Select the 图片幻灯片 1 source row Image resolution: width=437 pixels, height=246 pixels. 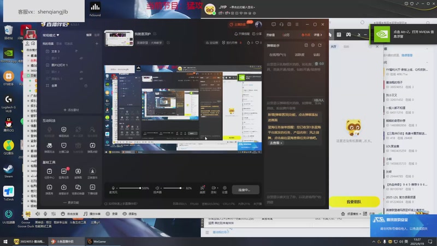[x=71, y=65]
